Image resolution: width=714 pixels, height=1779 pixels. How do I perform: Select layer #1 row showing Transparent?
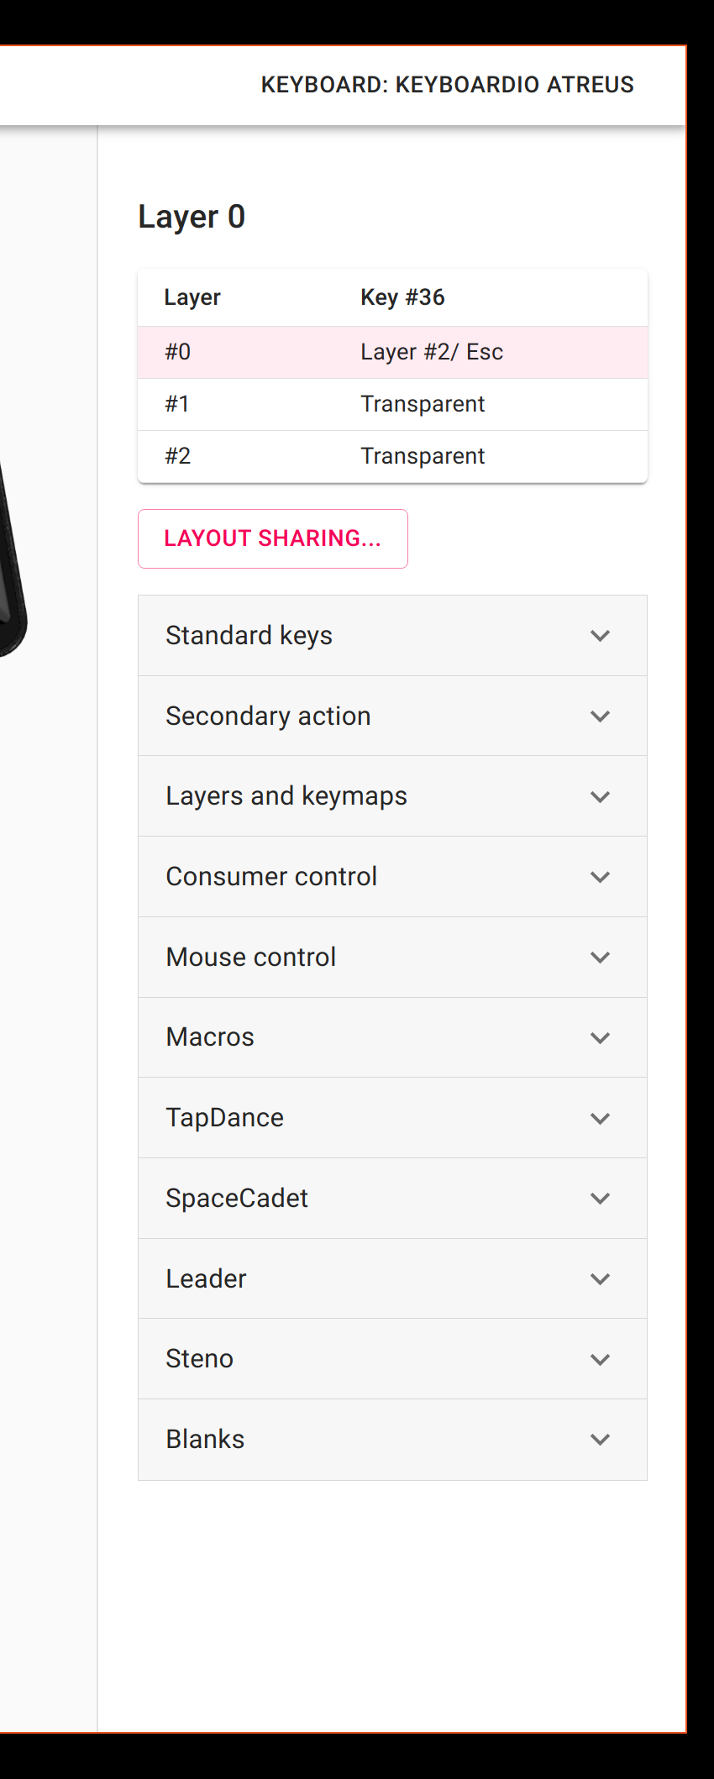(392, 404)
